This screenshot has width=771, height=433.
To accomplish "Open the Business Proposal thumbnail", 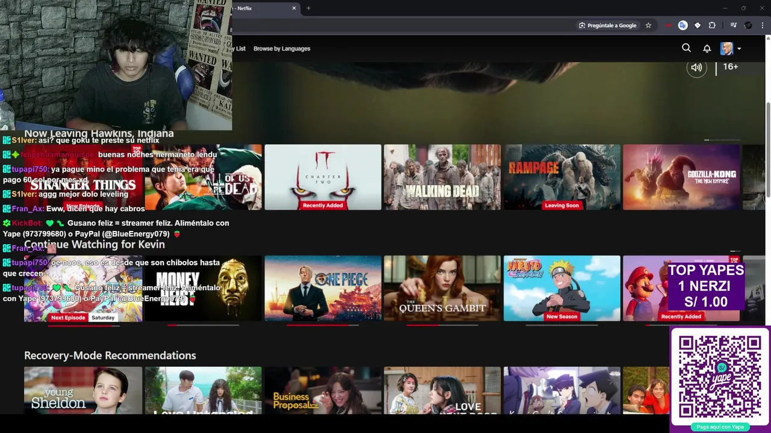I will 323,390.
